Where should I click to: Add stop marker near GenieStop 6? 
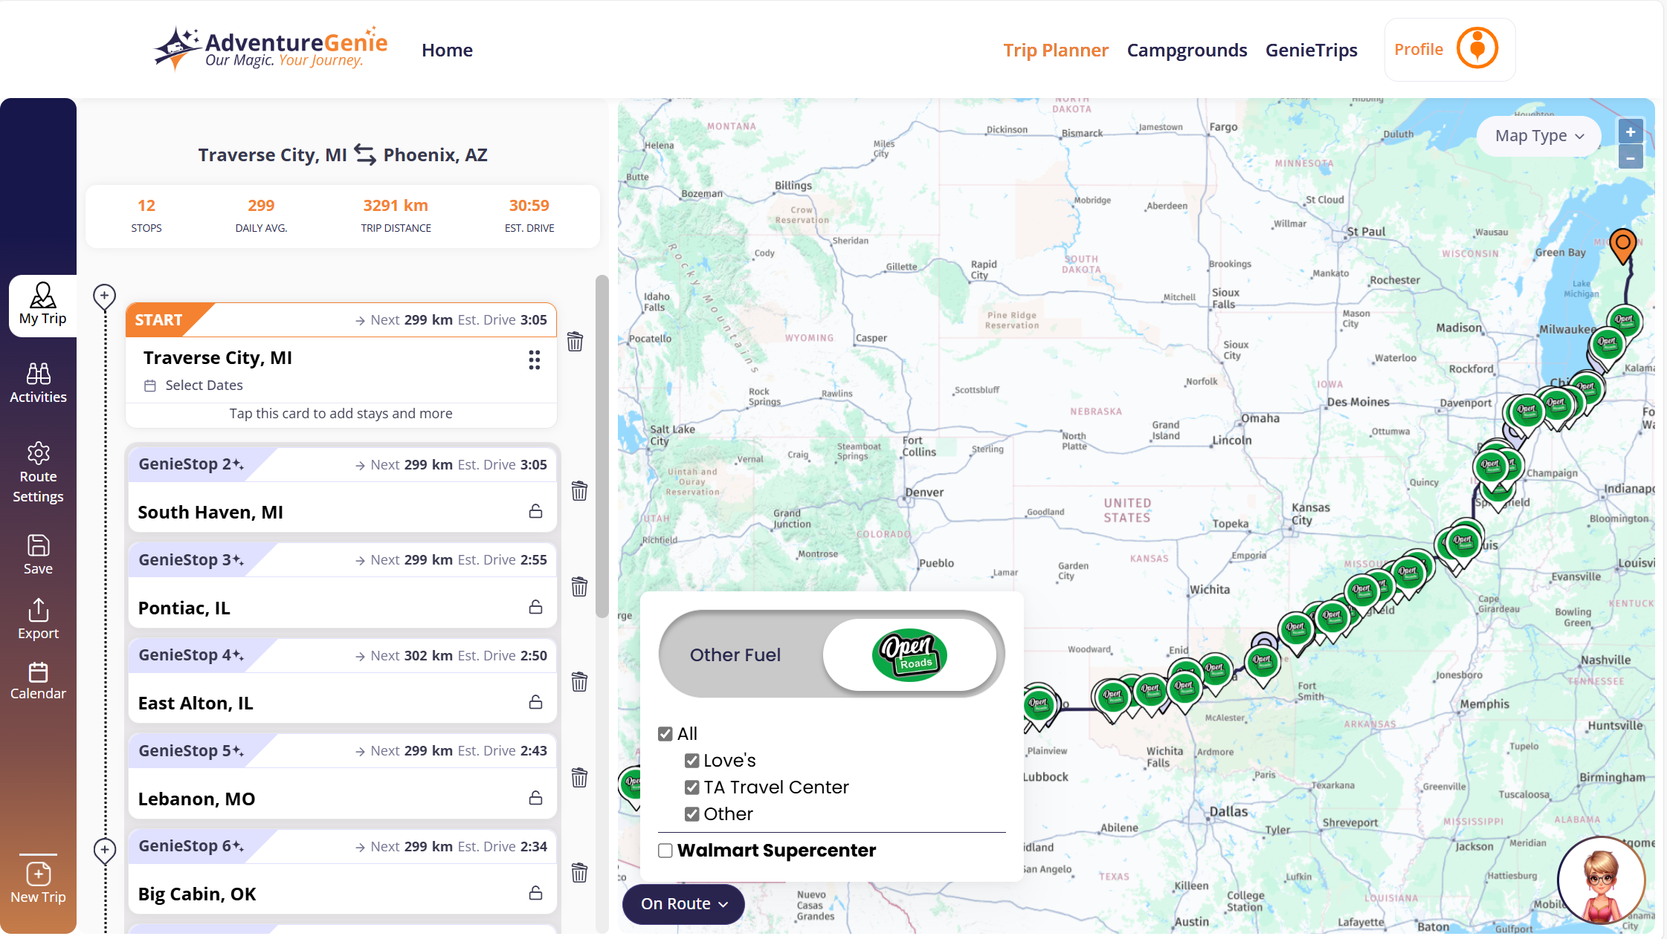(104, 850)
